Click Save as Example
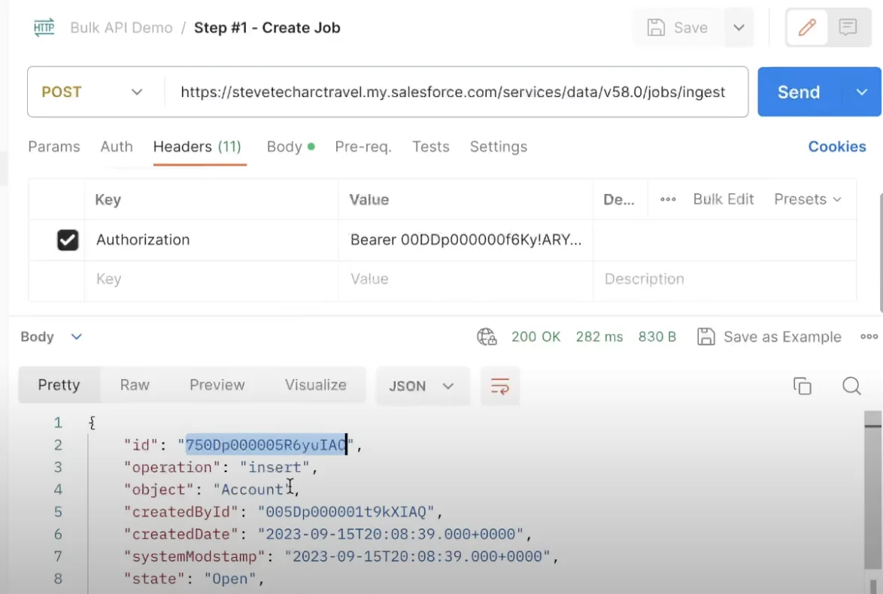The height and width of the screenshot is (594, 883). coord(769,337)
